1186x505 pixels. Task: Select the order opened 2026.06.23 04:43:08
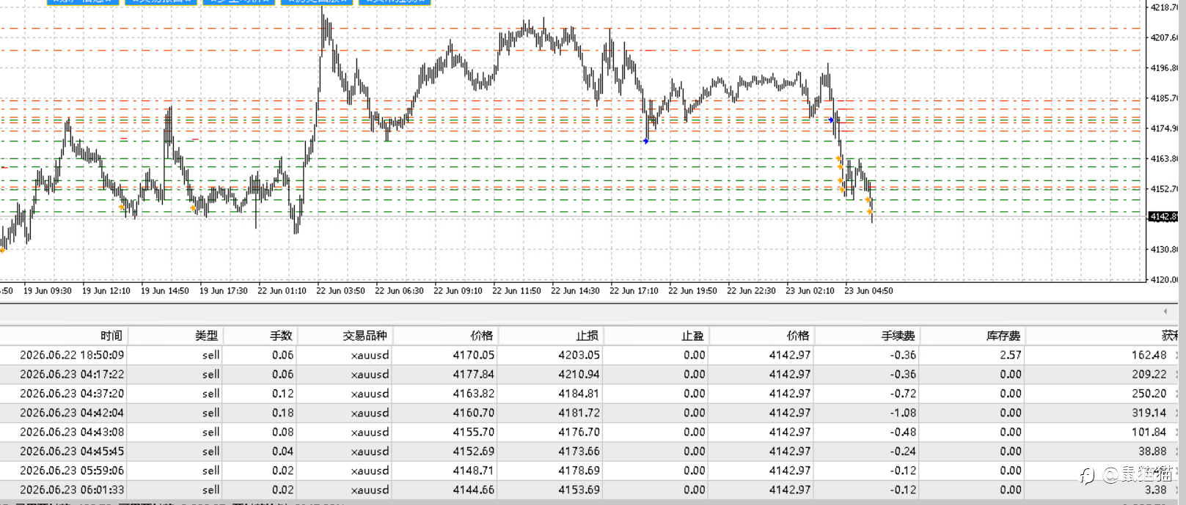pyautogui.click(x=589, y=432)
